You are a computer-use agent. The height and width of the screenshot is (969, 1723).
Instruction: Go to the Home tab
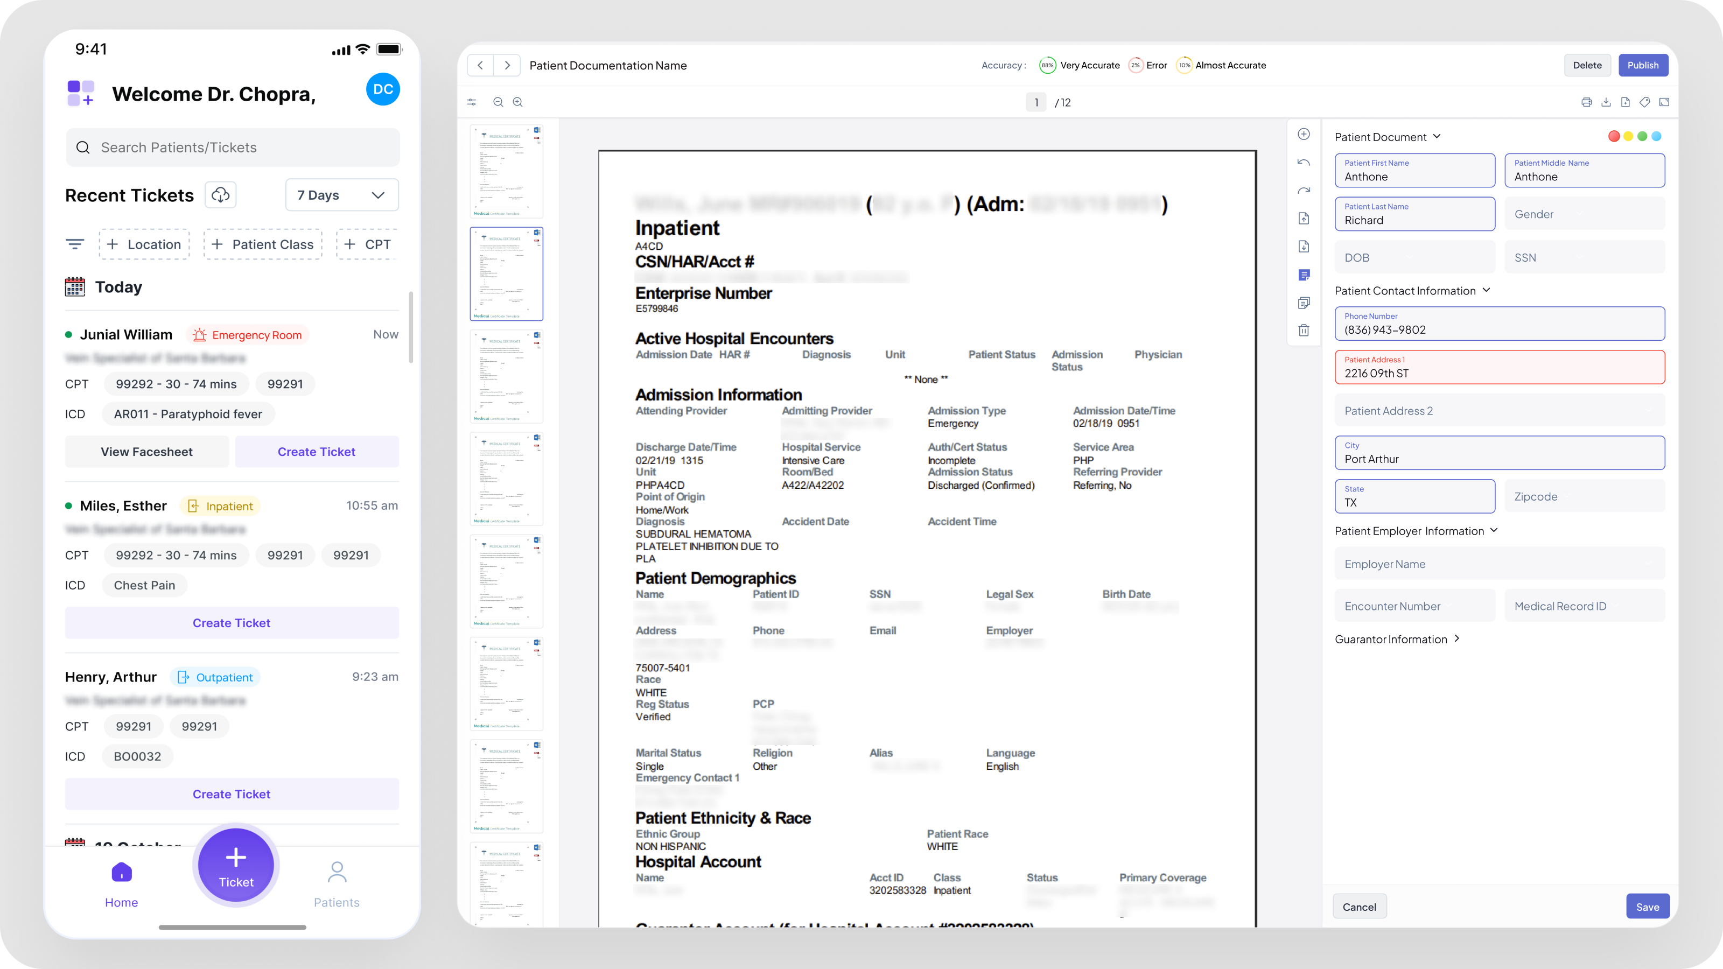click(x=121, y=883)
